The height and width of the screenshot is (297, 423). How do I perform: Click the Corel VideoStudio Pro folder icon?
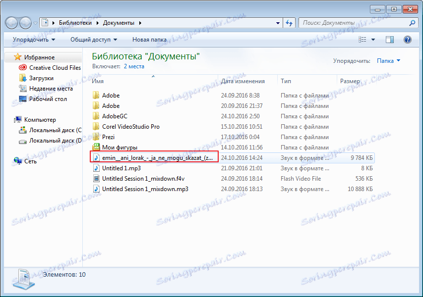point(96,126)
